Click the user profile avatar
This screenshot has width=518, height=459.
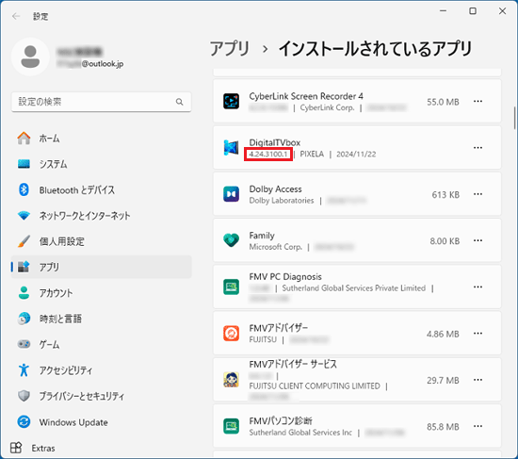pyautogui.click(x=30, y=57)
